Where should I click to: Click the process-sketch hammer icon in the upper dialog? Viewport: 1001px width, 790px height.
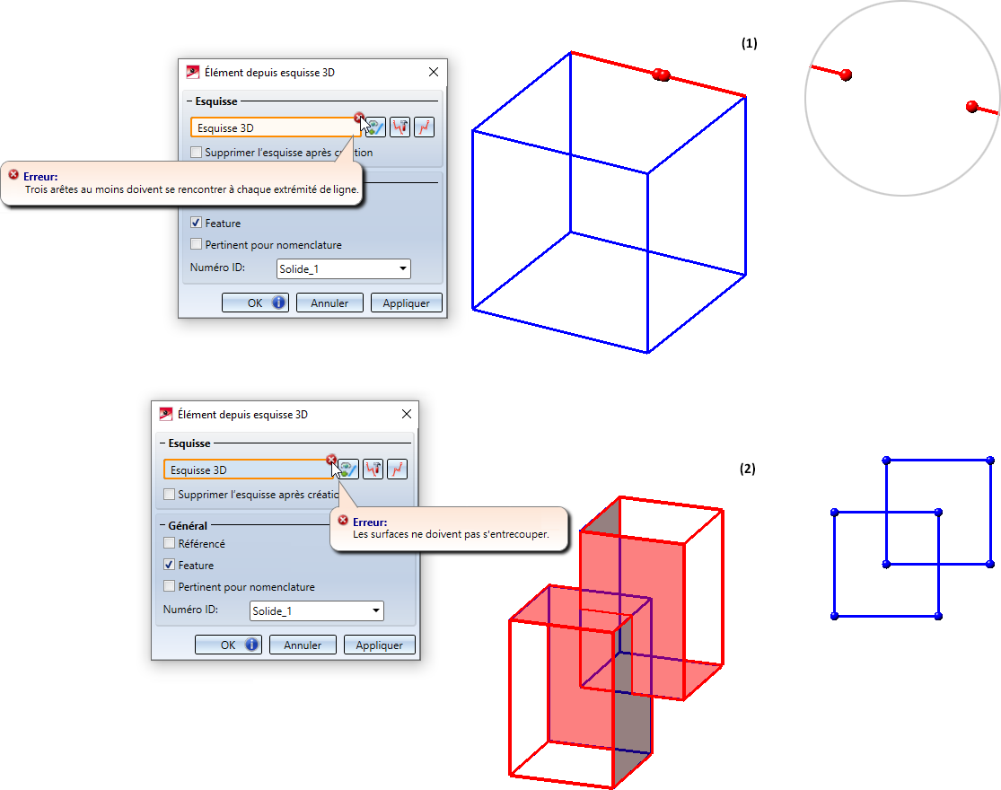[400, 127]
